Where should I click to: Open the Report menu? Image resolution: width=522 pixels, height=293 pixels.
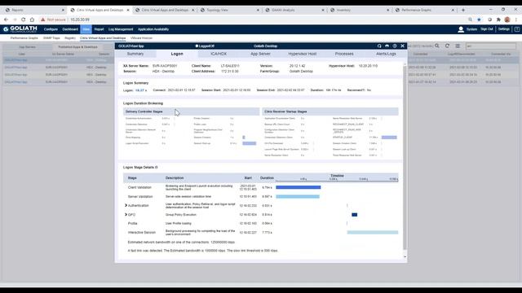tap(99, 29)
